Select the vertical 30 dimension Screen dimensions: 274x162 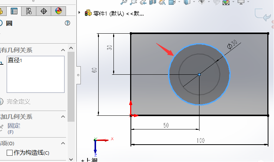pyautogui.click(x=109, y=47)
